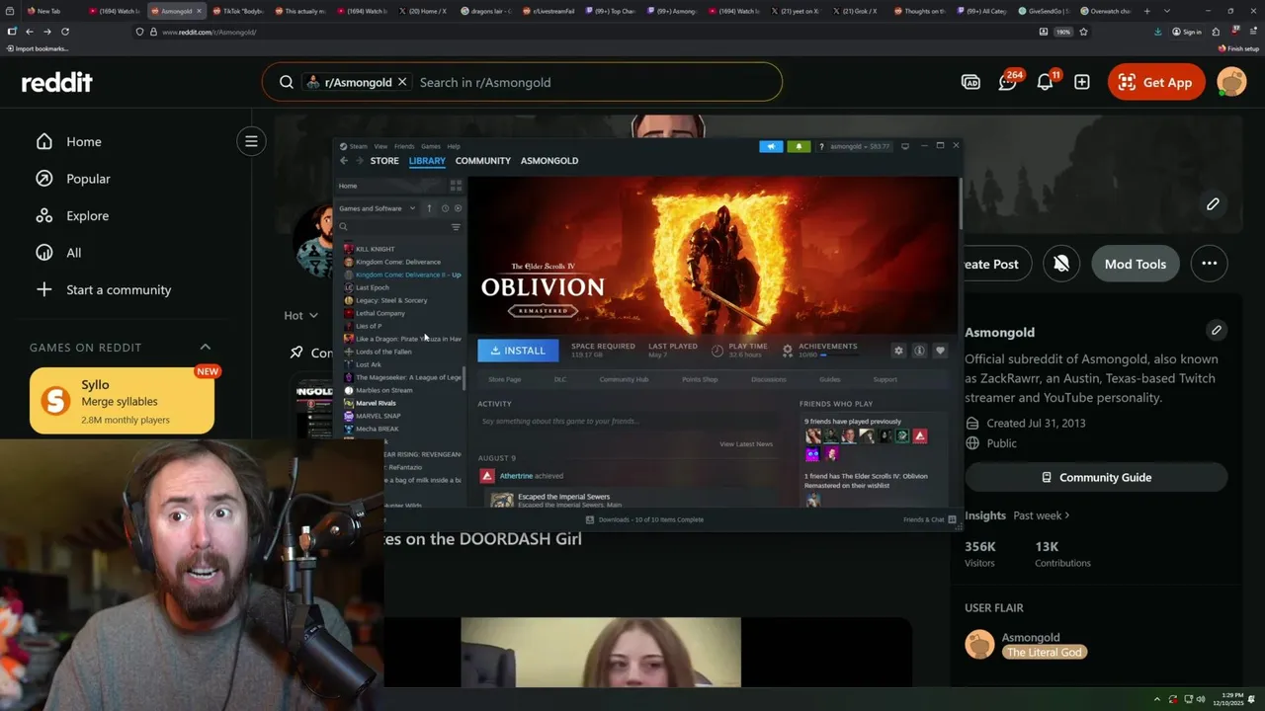Click the Reddit advertise icon
Screen dimensions: 1265x711
click(970, 82)
